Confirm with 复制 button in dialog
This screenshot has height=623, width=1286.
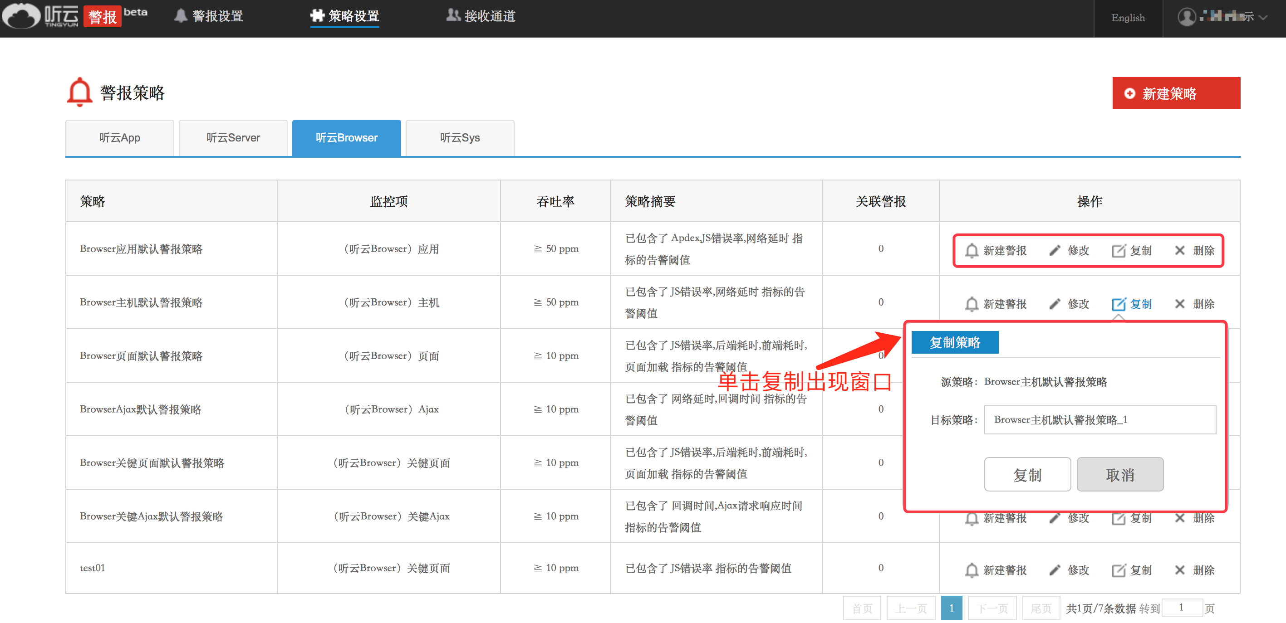tap(1027, 474)
